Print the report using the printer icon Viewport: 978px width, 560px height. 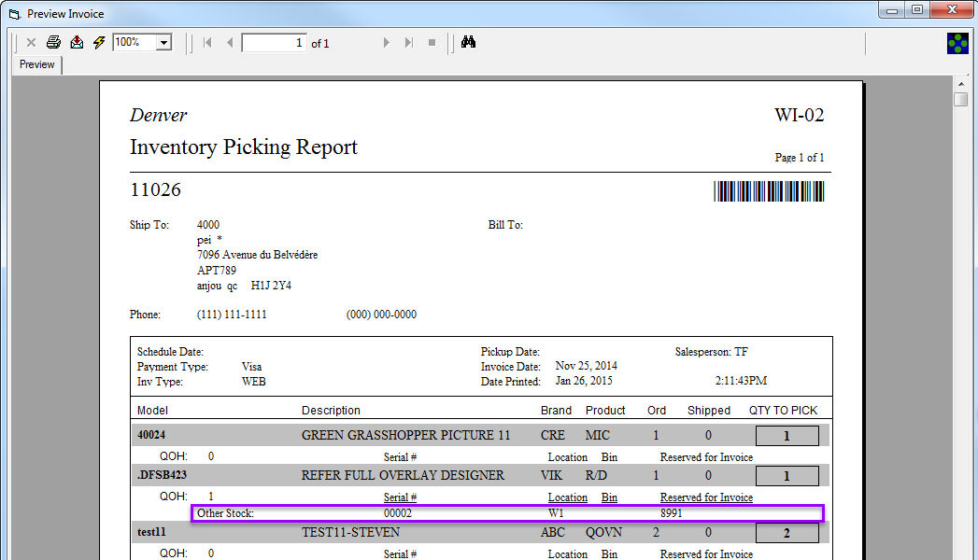pos(53,42)
